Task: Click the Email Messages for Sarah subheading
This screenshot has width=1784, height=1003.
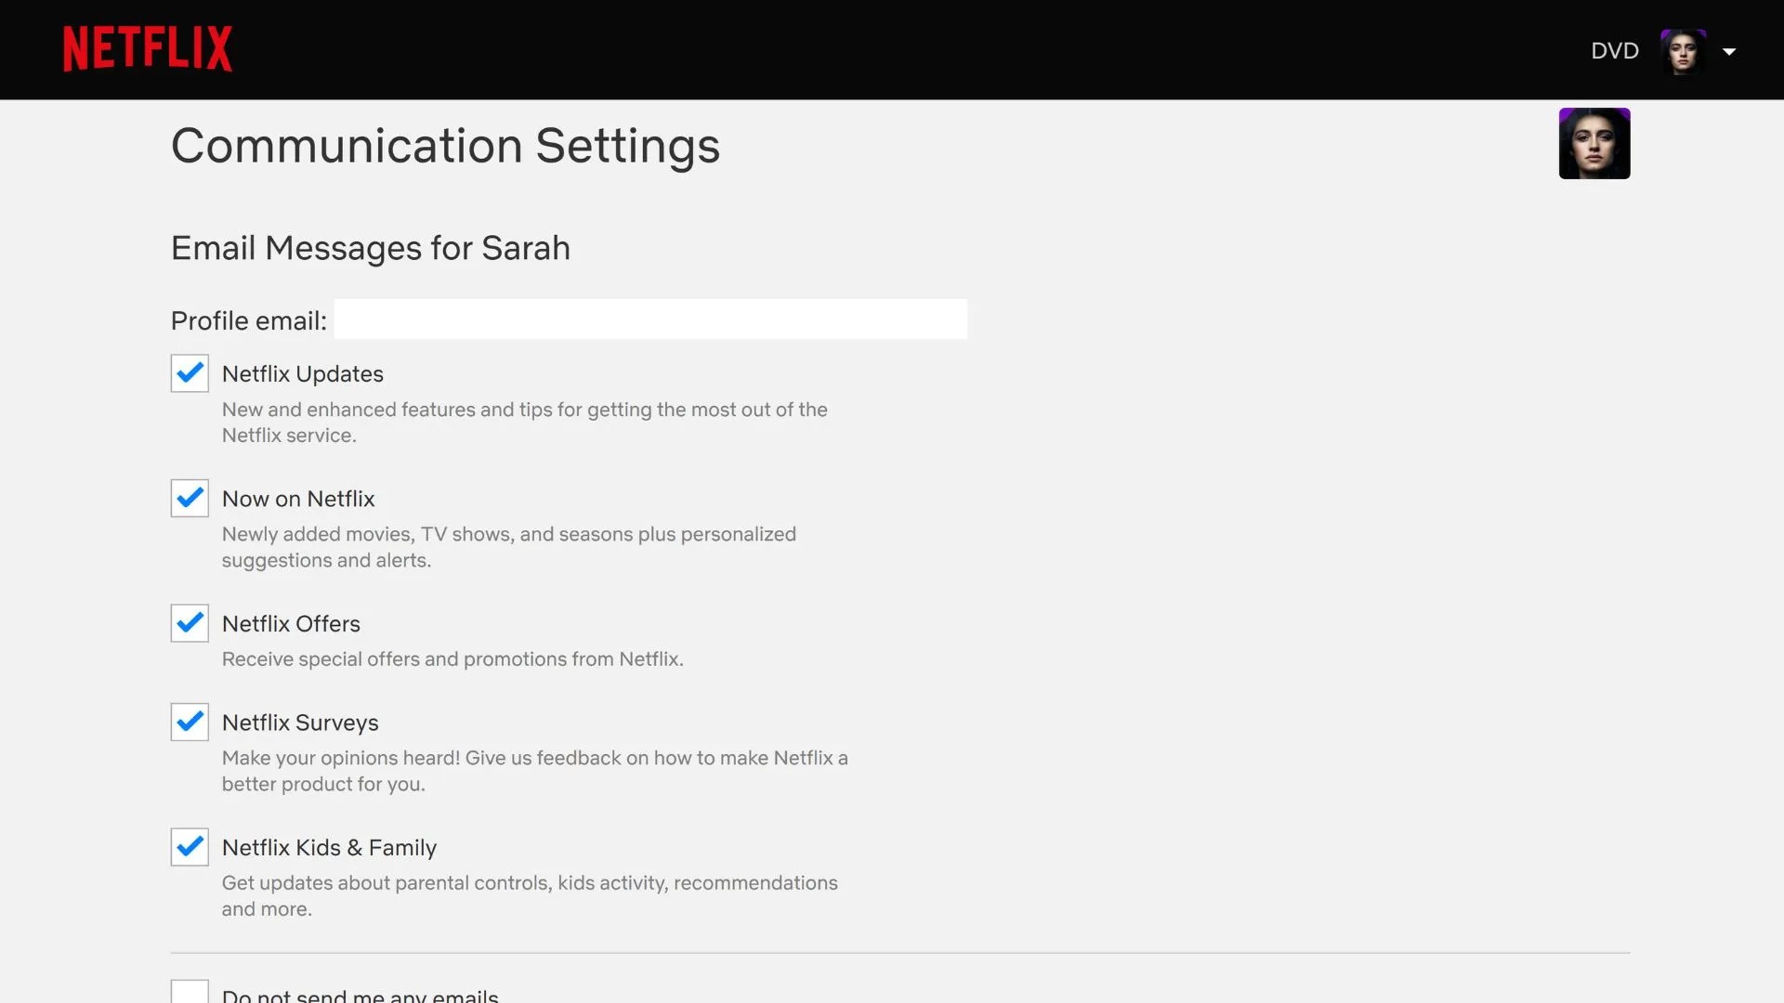Action: pos(370,248)
